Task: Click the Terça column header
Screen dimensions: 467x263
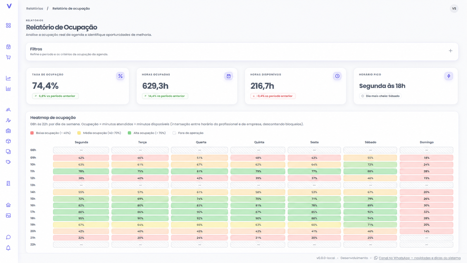Action: 142,142
